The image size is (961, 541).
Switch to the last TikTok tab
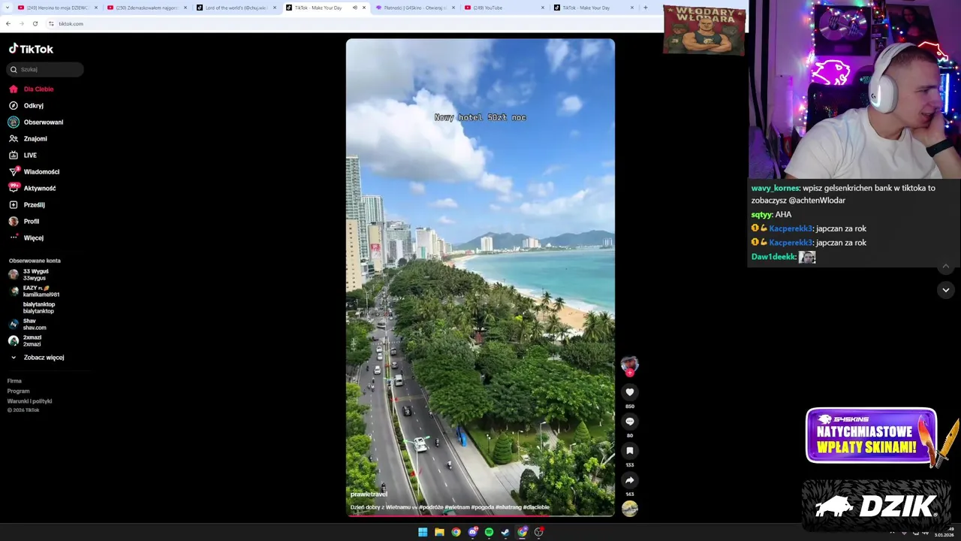click(594, 8)
